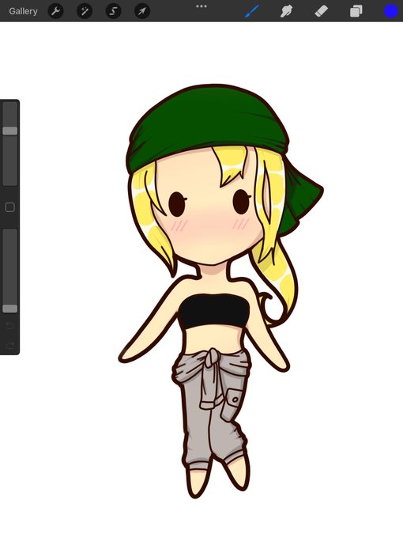Activate the Transform arrow tool

click(142, 11)
